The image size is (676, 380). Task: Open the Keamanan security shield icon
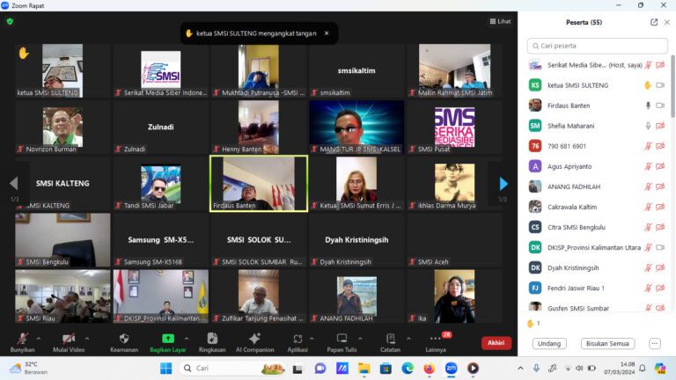(124, 339)
